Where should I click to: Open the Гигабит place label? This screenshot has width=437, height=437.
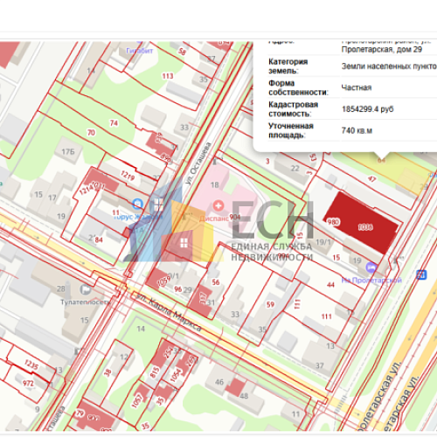coord(140,51)
